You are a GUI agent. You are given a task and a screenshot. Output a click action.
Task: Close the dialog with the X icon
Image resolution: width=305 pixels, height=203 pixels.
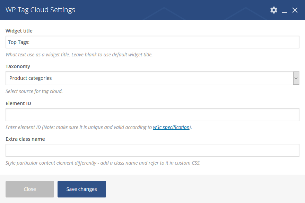295,10
